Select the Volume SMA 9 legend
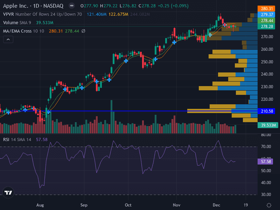The height and width of the screenshot is (210, 280). 17,23
